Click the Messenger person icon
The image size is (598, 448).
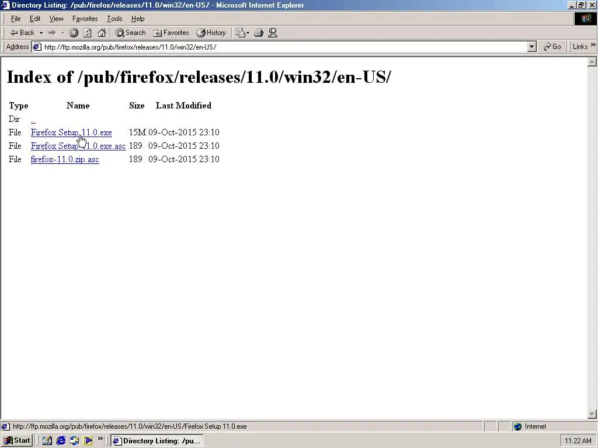click(x=273, y=33)
